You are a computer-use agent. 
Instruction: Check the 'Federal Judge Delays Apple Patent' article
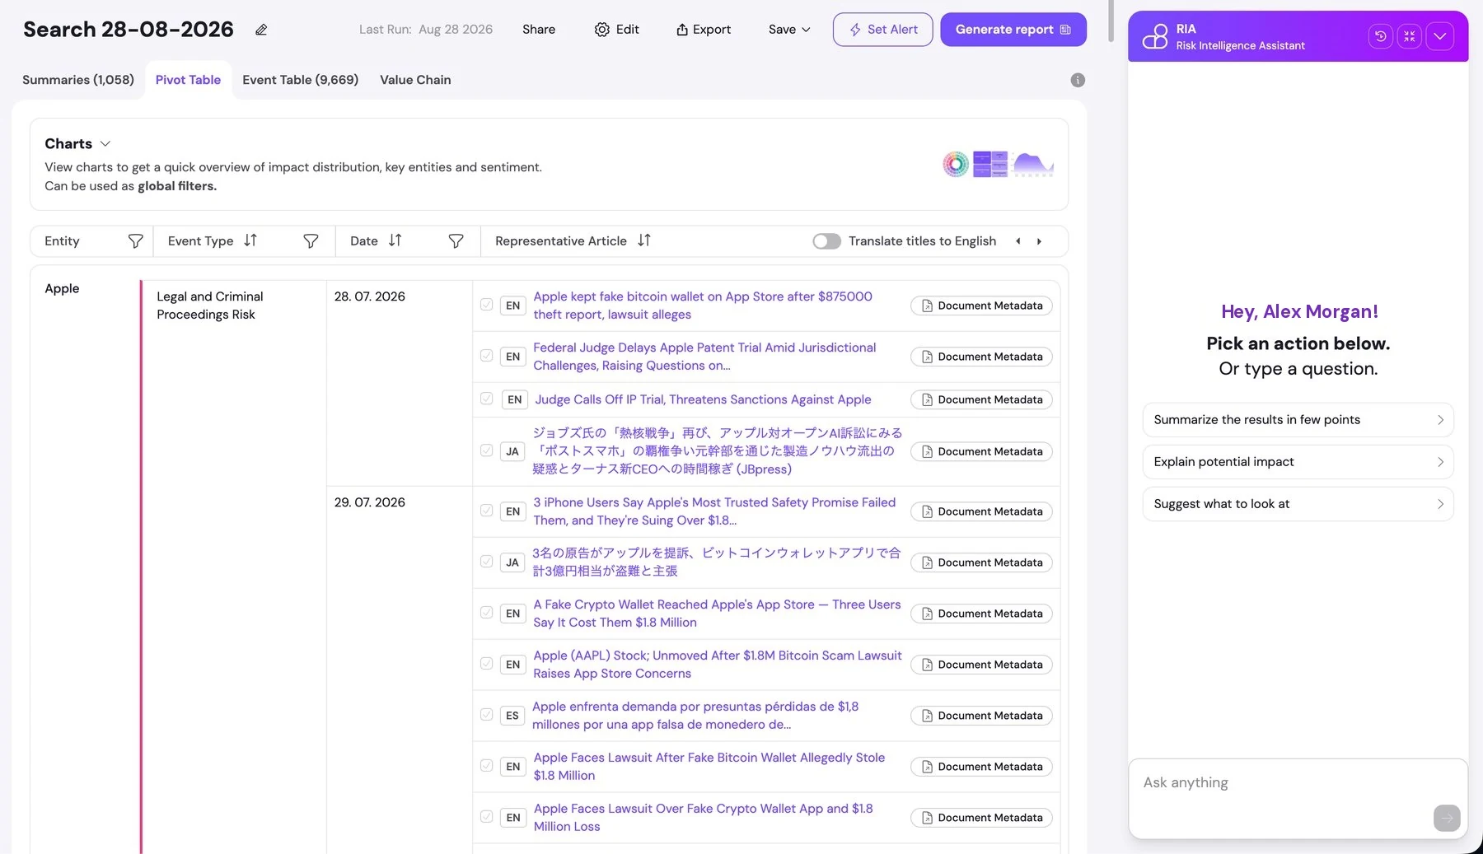click(x=487, y=356)
